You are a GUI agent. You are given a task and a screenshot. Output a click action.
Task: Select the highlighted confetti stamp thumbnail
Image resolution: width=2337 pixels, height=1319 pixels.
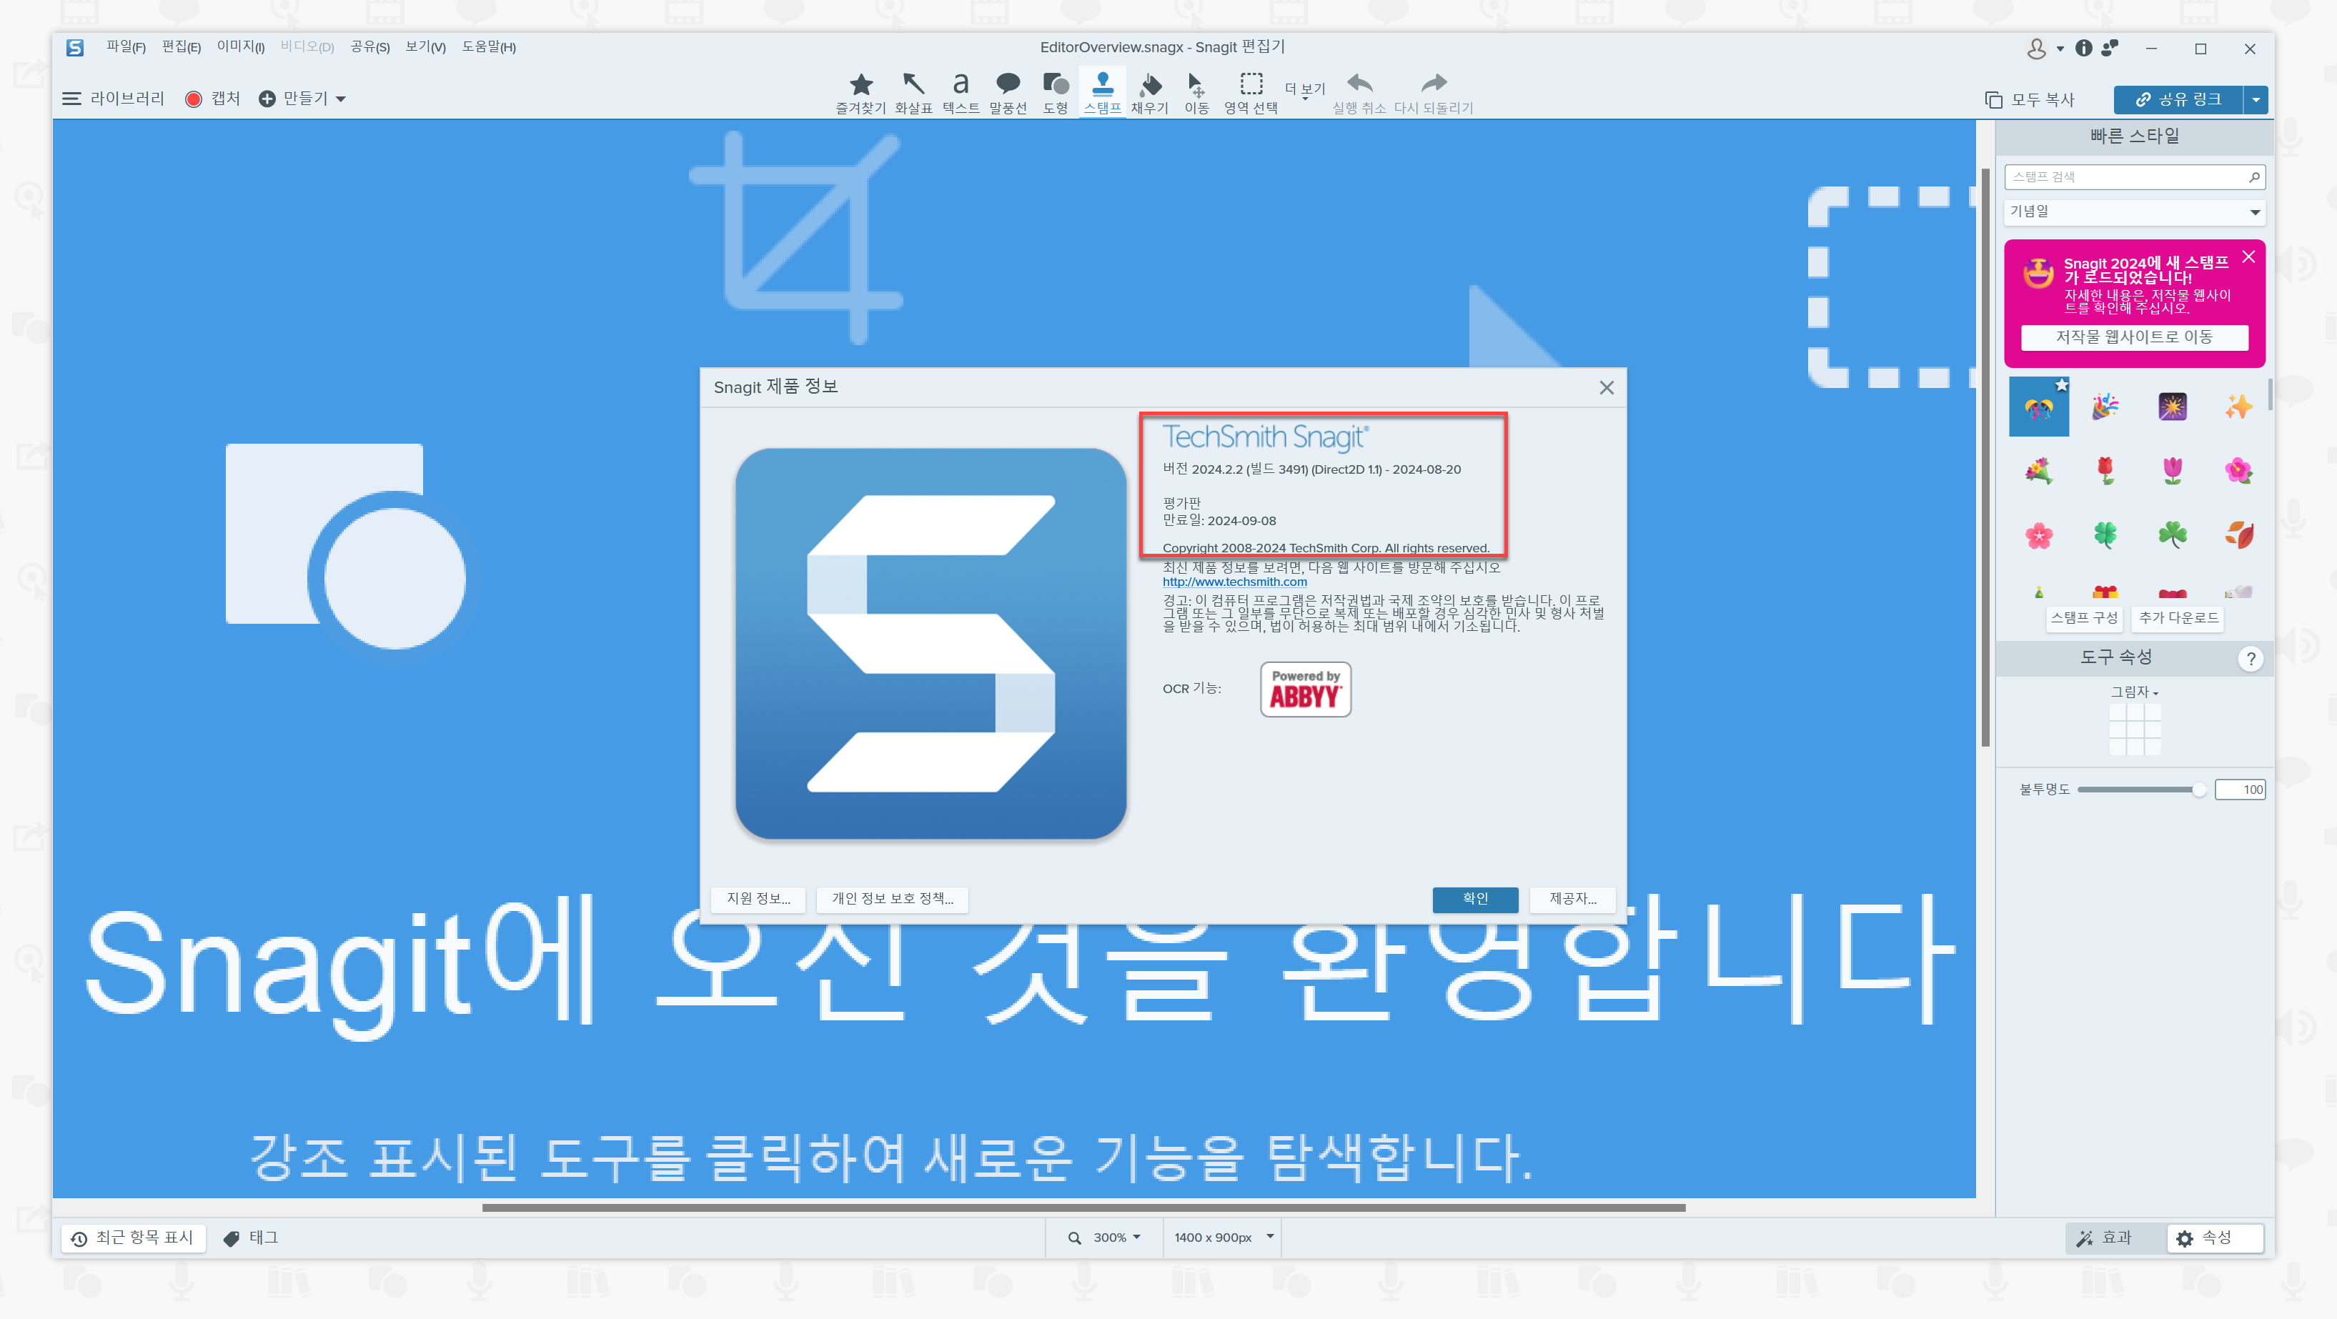tap(2038, 407)
